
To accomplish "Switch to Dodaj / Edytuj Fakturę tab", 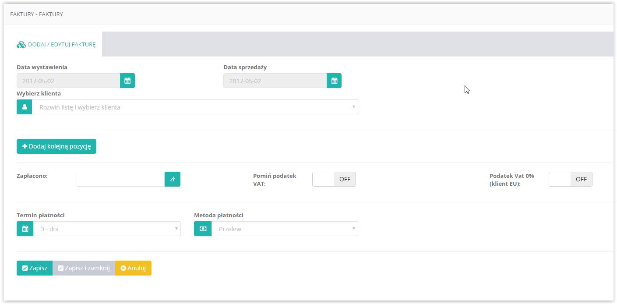I will tap(56, 44).
